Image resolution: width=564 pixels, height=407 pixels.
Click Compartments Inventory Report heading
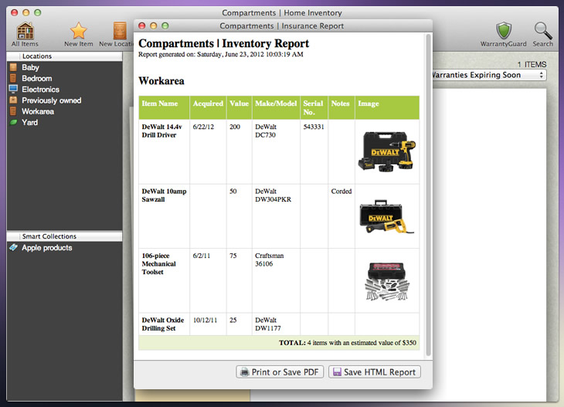(224, 43)
